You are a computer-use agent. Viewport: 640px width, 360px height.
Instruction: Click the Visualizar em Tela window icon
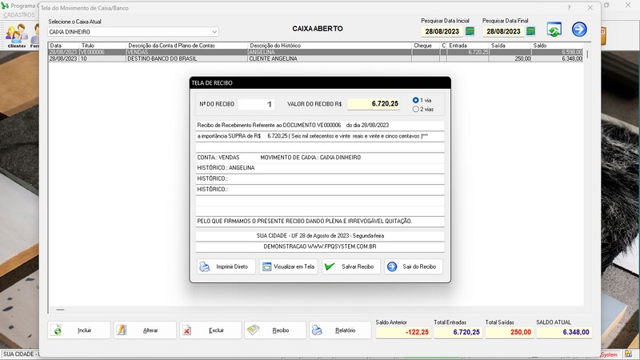[x=266, y=266]
